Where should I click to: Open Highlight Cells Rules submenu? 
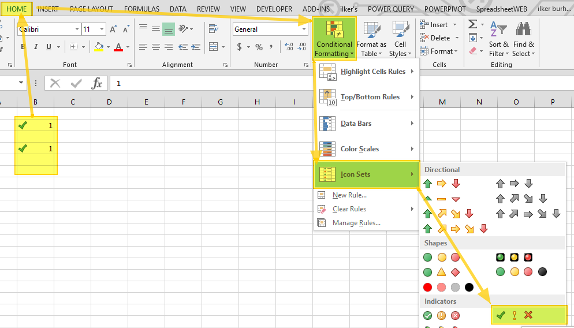click(x=367, y=72)
